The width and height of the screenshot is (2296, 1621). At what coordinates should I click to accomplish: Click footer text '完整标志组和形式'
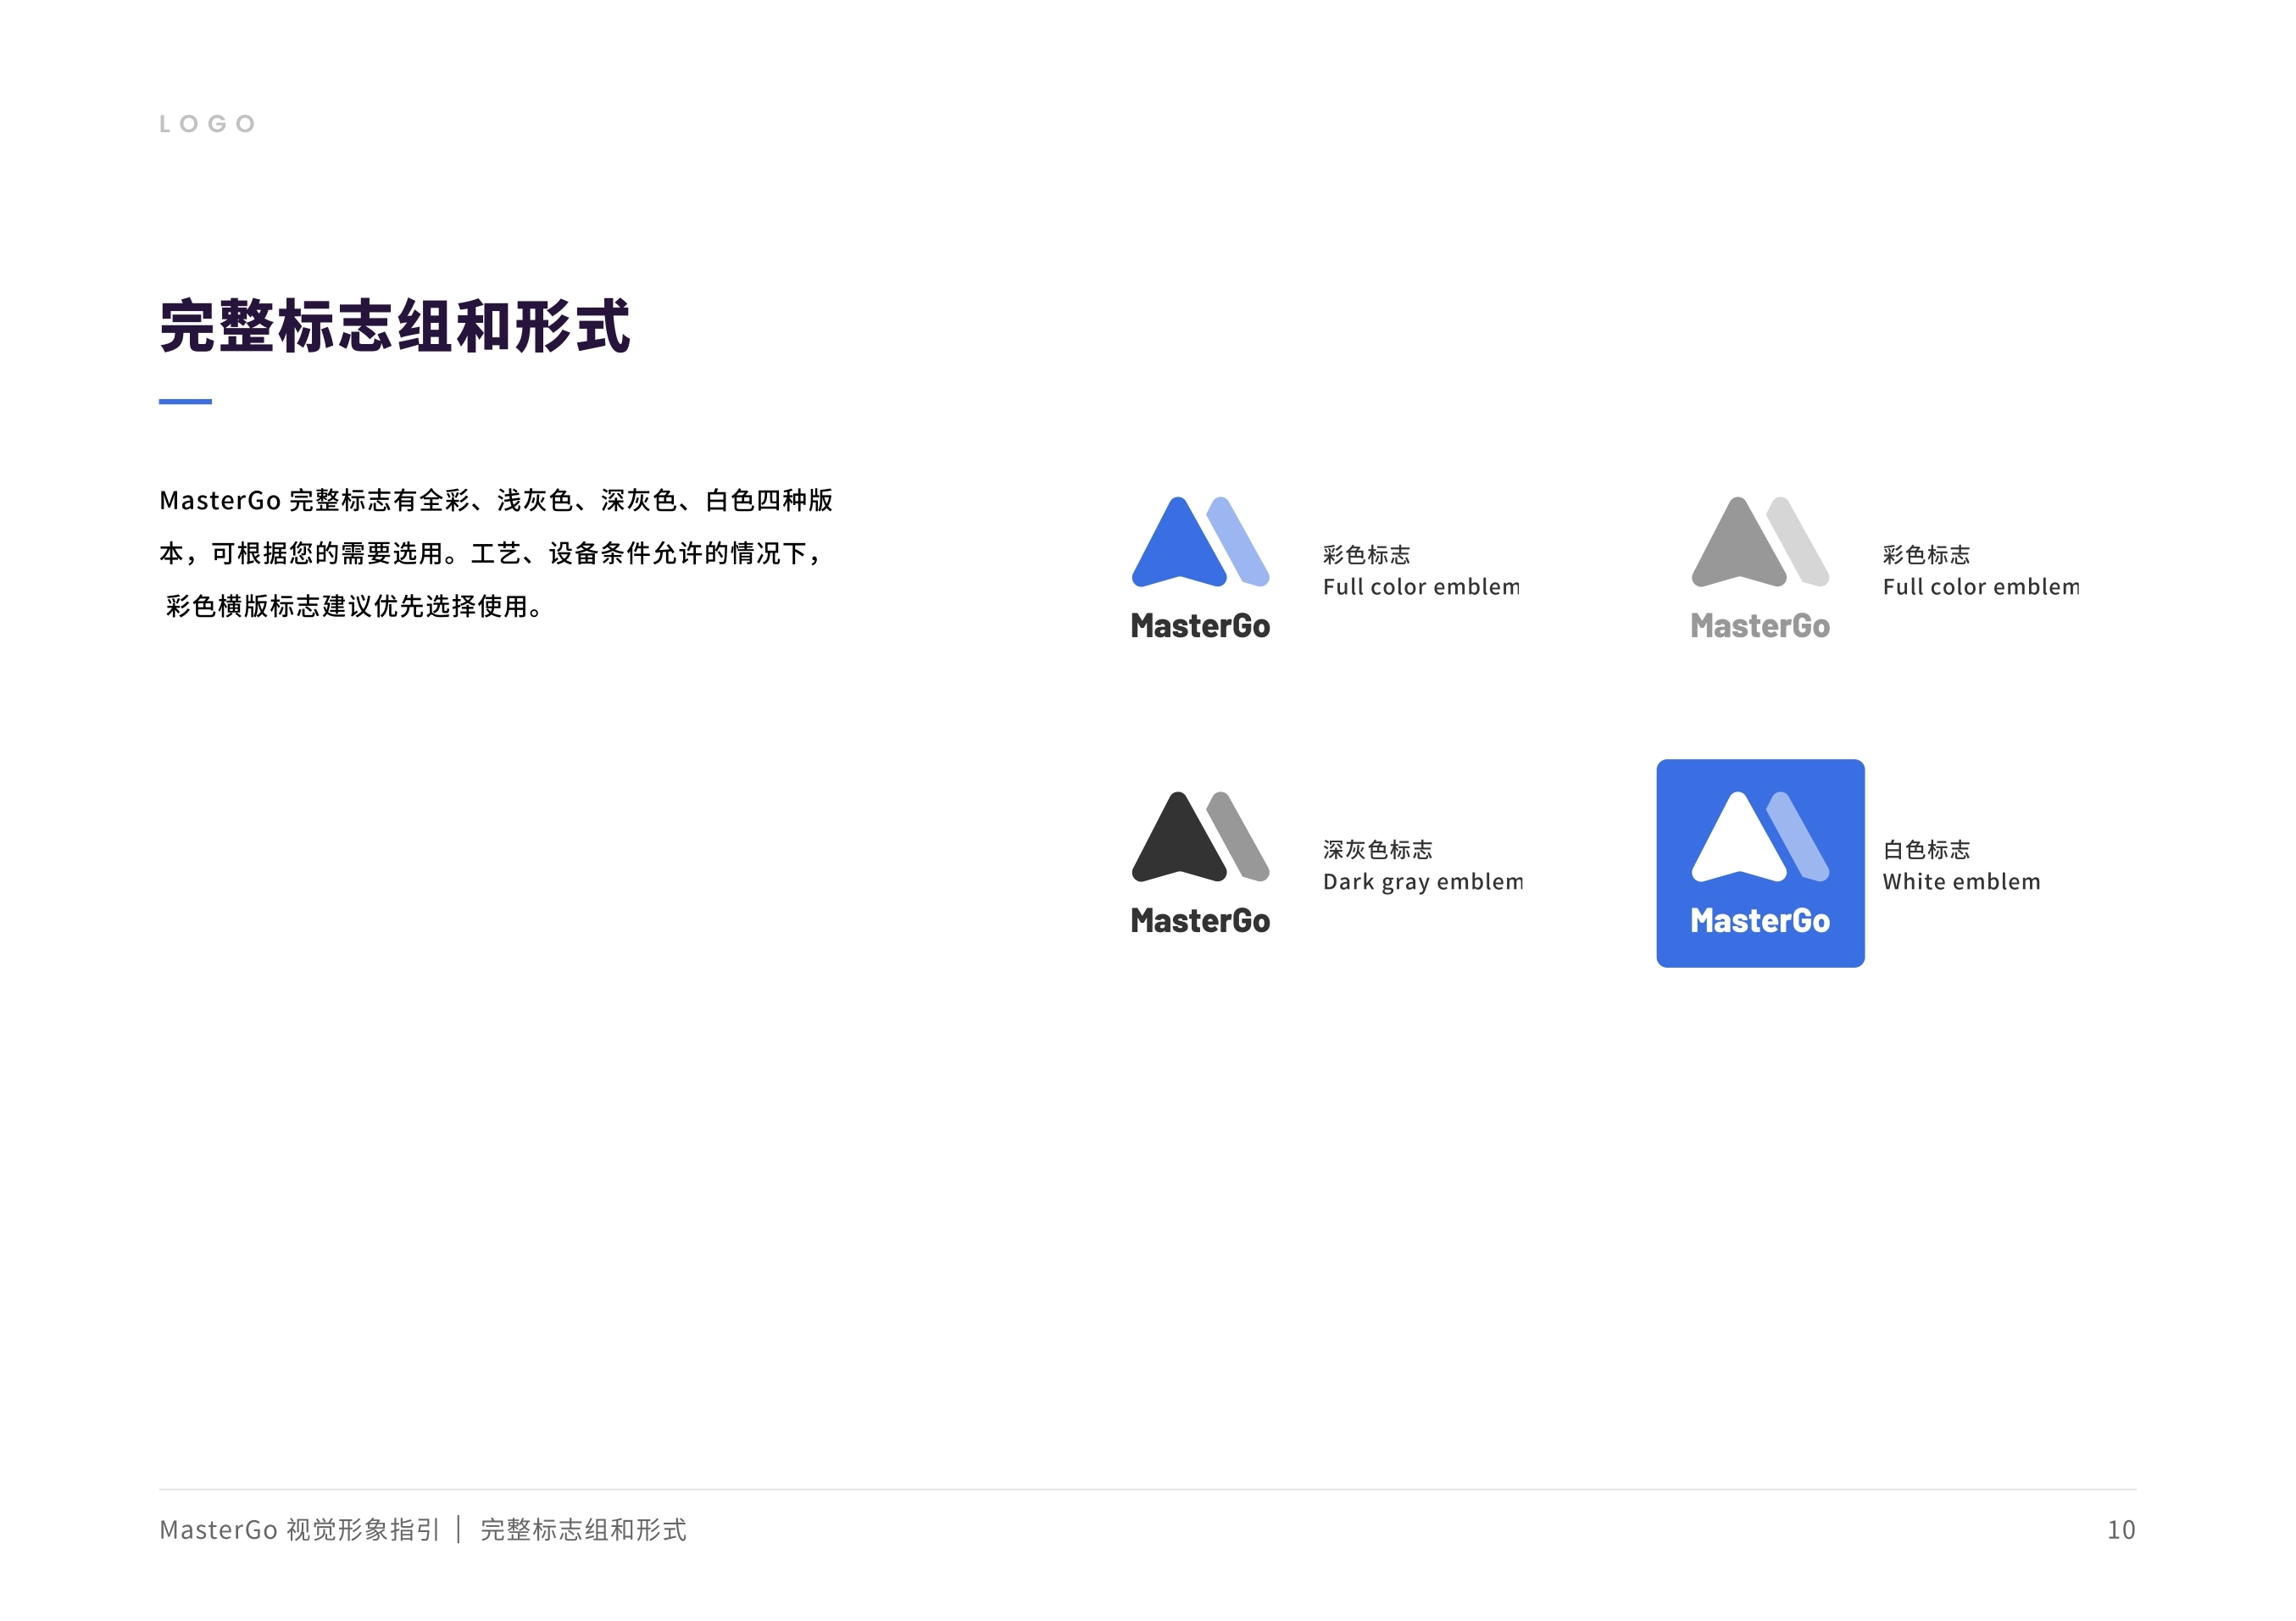(x=583, y=1530)
